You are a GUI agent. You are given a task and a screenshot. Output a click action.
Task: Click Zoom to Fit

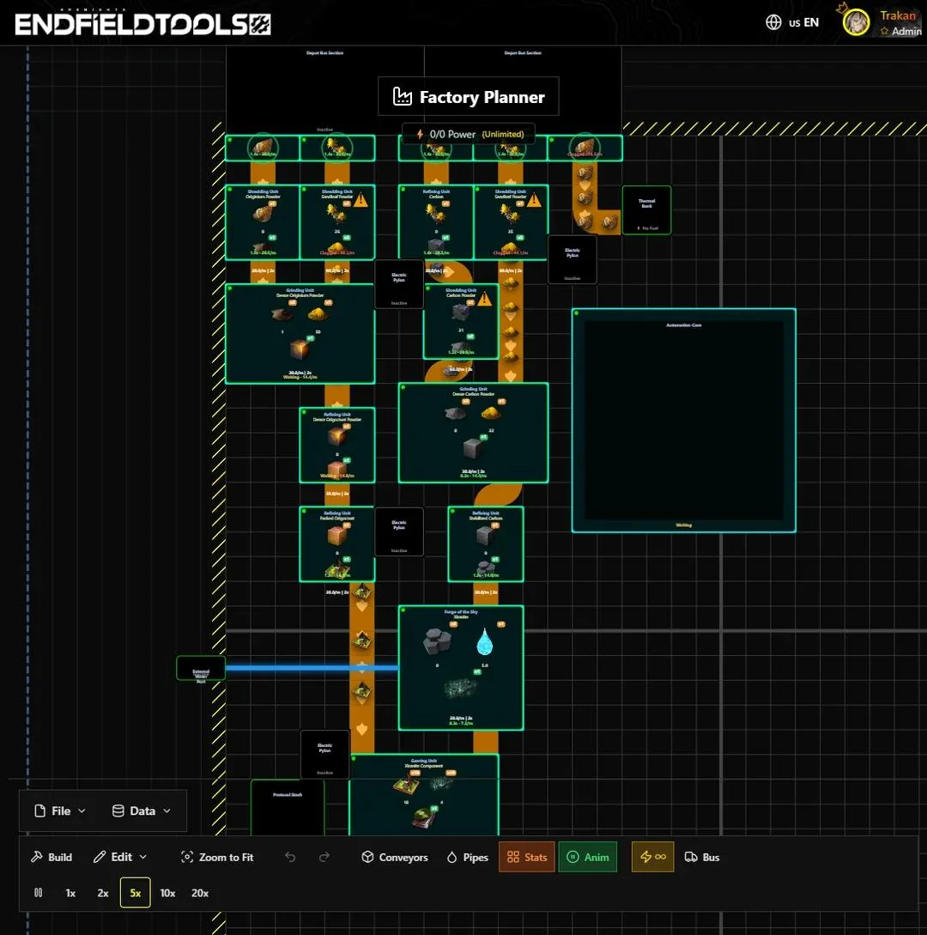click(217, 857)
